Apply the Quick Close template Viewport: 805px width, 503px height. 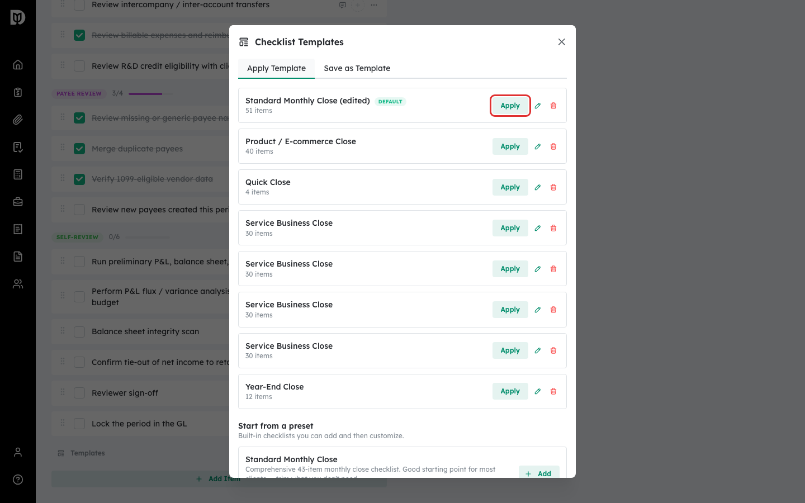510,187
